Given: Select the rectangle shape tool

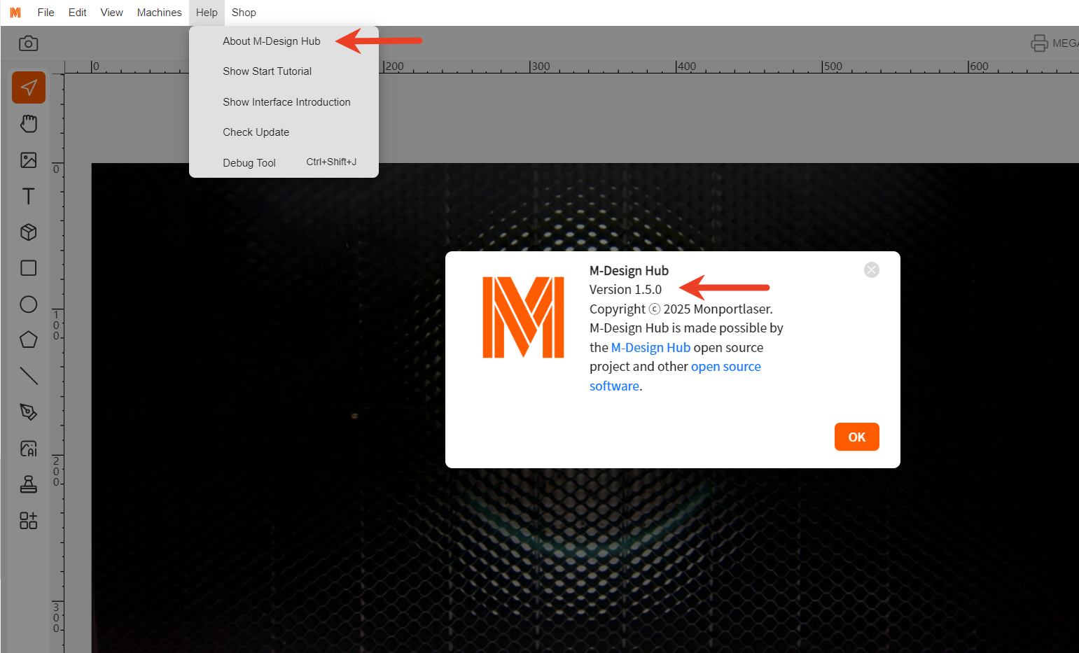Looking at the screenshot, I should (x=29, y=268).
